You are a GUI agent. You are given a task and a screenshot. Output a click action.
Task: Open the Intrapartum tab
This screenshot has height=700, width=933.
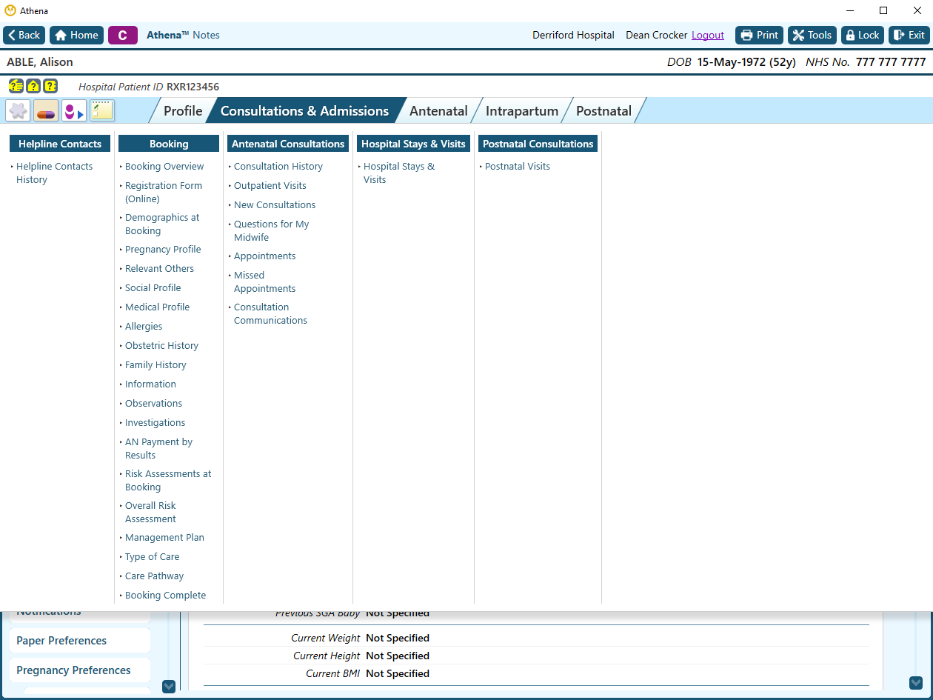522,111
